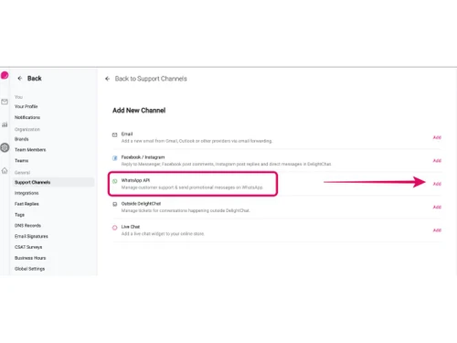Click the Back label in sidebar
The width and height of the screenshot is (457, 343).
(x=35, y=79)
